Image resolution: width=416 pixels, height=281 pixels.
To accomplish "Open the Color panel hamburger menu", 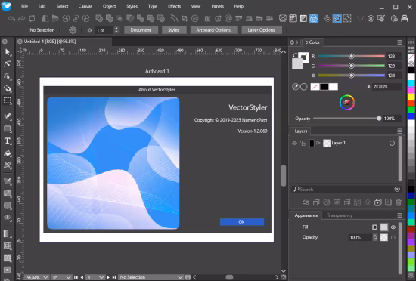I will click(x=400, y=42).
